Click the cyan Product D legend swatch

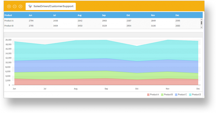(190, 95)
